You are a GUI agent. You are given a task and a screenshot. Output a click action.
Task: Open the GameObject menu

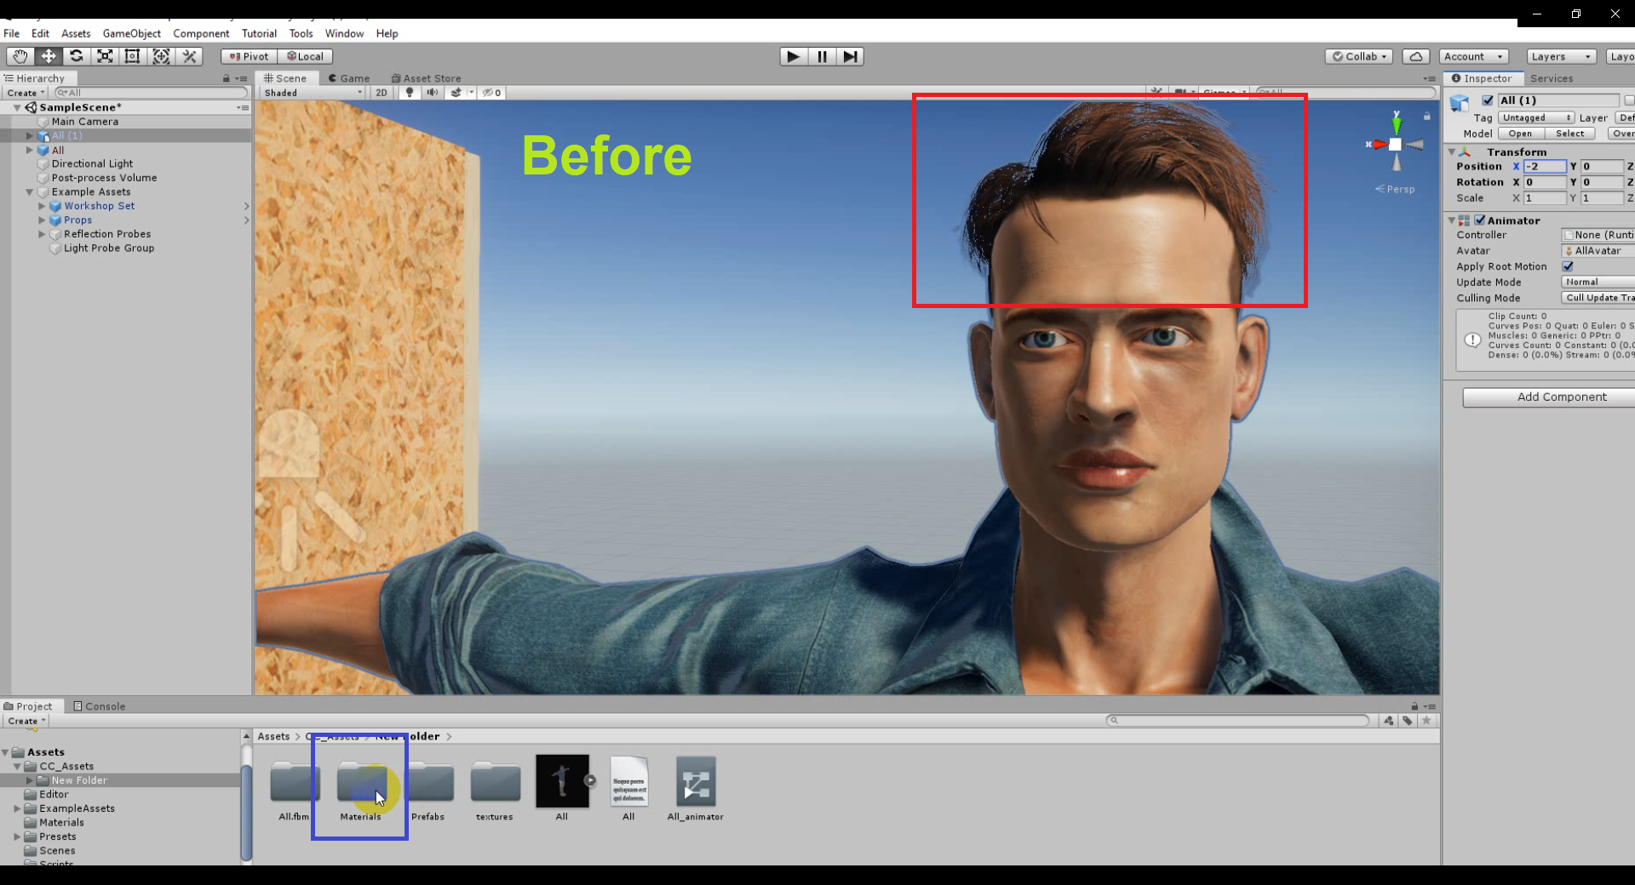pos(131,33)
